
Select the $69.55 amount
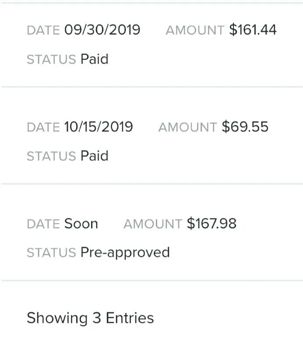click(x=245, y=127)
